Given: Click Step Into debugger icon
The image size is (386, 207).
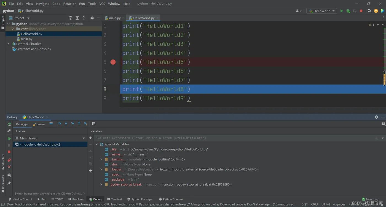Looking at the screenshot, I should click(66, 124).
